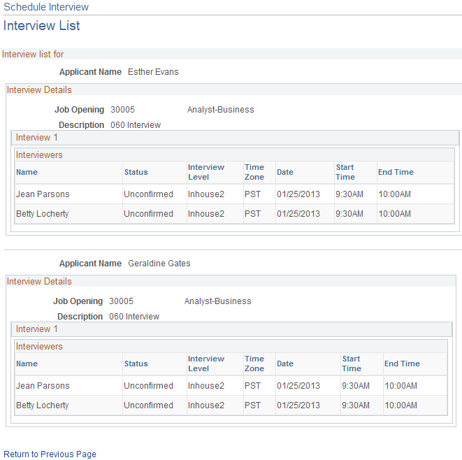Click Time Zone header in second interviewers table
The height and width of the screenshot is (460, 462).
click(x=254, y=364)
